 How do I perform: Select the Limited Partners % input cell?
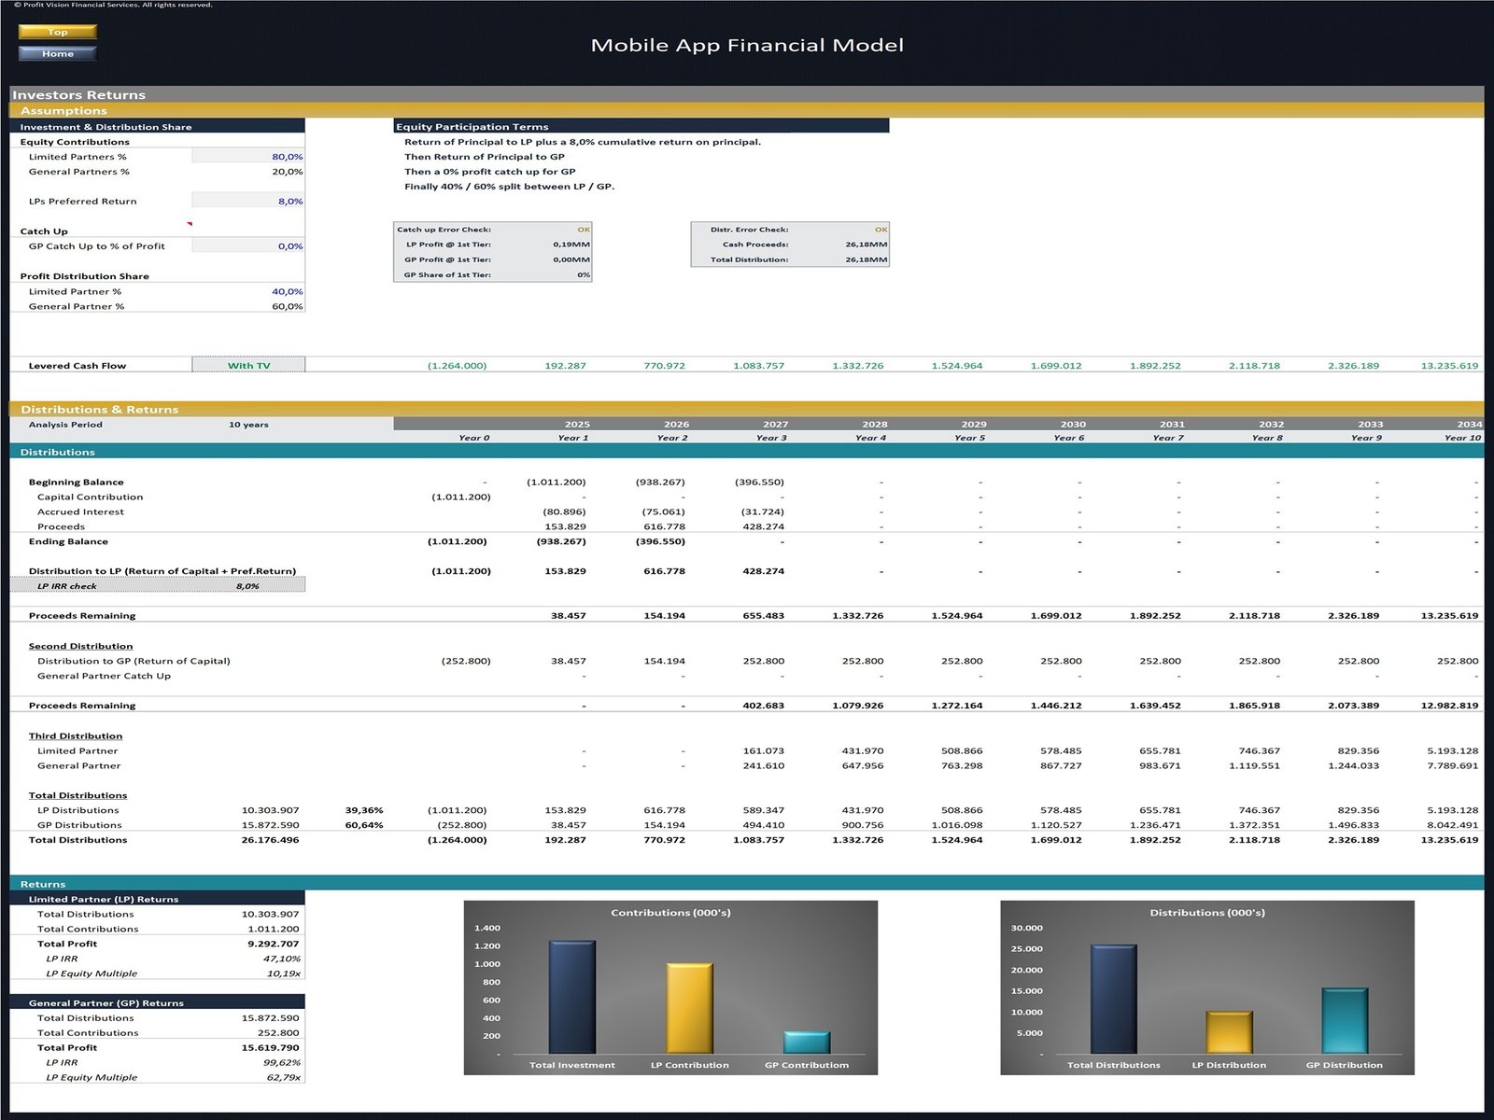click(x=248, y=157)
